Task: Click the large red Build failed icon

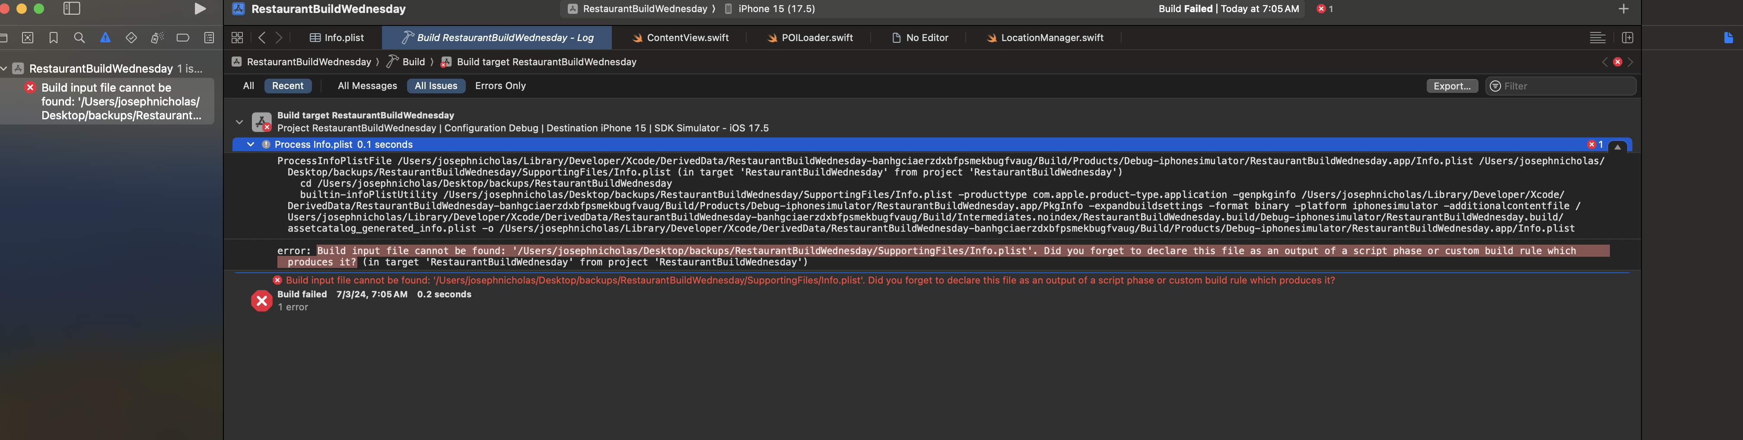Action: click(x=261, y=300)
